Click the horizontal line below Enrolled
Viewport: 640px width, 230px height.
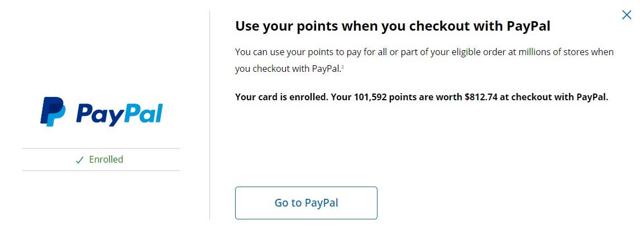tap(101, 170)
